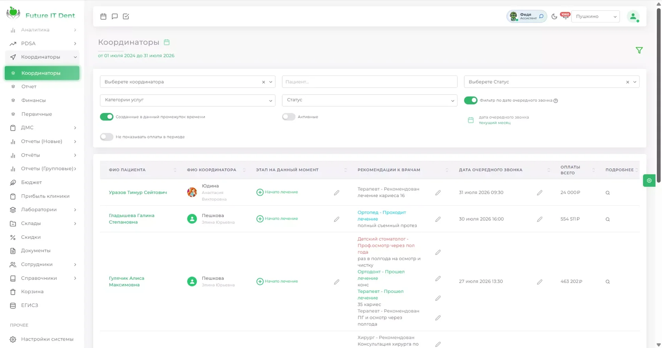The image size is (662, 348).
Task: Edit recommendation for Уразов row
Action: [x=438, y=193]
